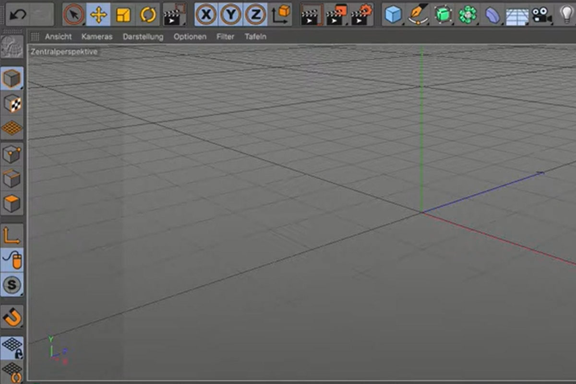576x384 pixels.
Task: Render the current view
Action: (x=312, y=15)
